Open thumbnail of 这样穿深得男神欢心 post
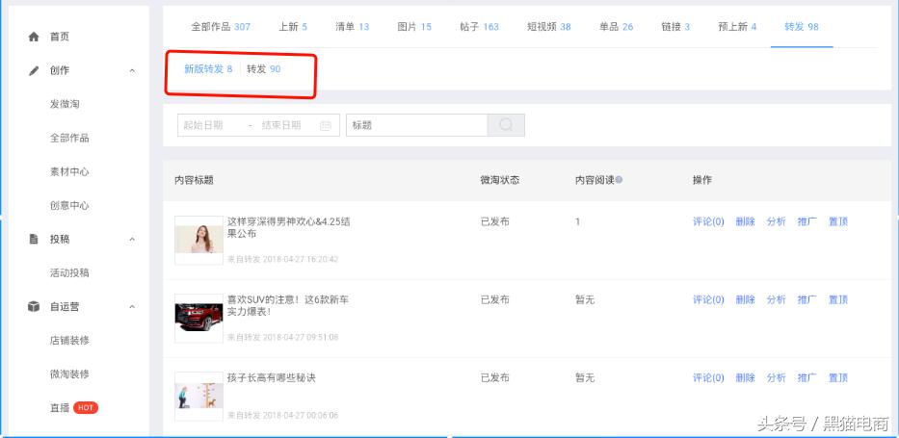The width and height of the screenshot is (899, 438). [198, 240]
